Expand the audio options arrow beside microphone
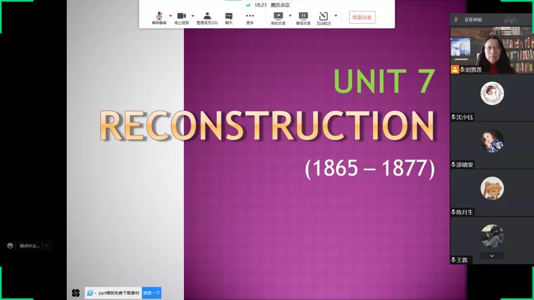This screenshot has width=534, height=300. (171, 15)
